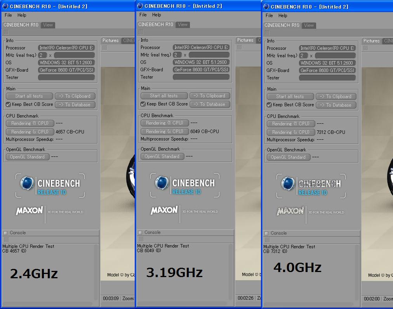Run Rendering (1 CPU) in the 2.4GHz window
Screen dimensions: 393x309
pos(30,123)
